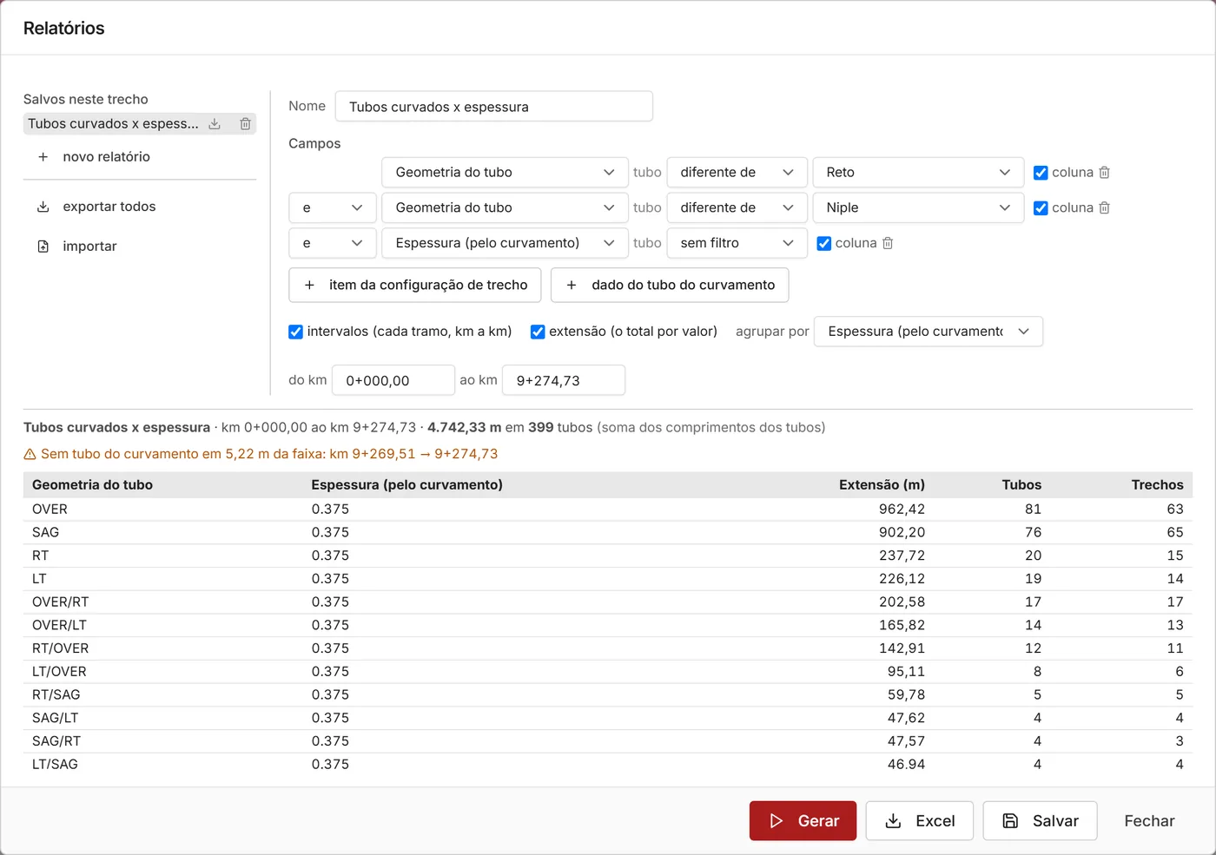Add item da configuração de trecho
Screen dimensions: 1216x855
415,286
